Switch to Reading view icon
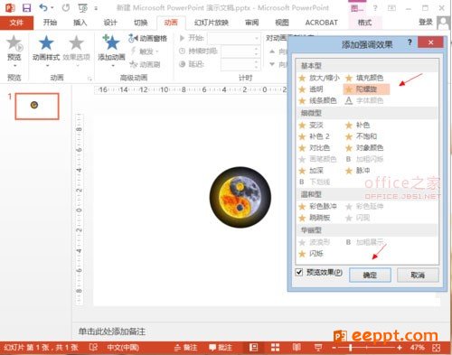 (297, 348)
